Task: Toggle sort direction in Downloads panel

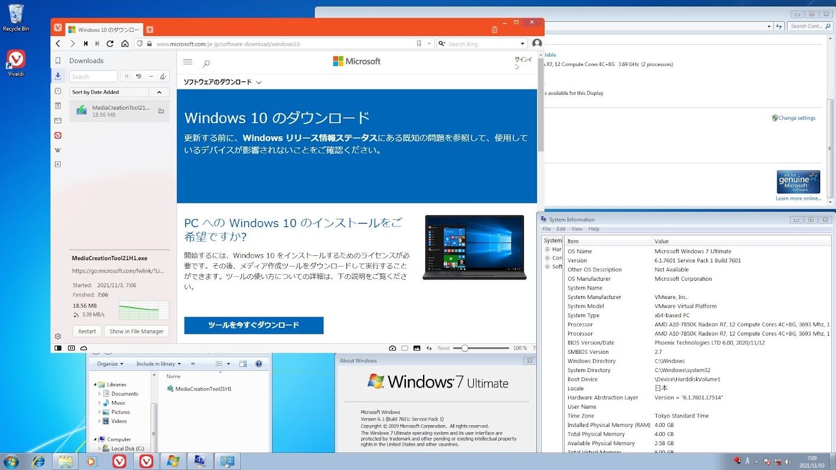Action: [x=159, y=92]
